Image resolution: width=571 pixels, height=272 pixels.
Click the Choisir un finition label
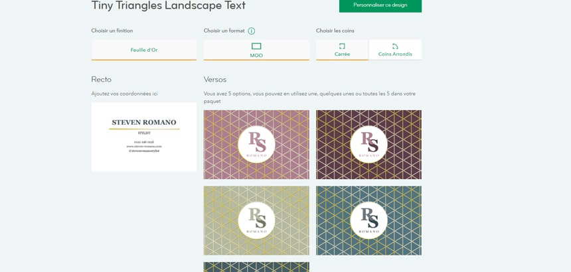coord(112,31)
